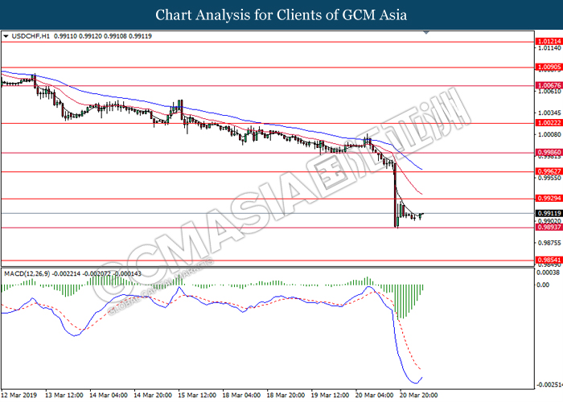Click the 18 Mar 20:00 time label
Screen dimensions: 563x402
[x=286, y=396]
